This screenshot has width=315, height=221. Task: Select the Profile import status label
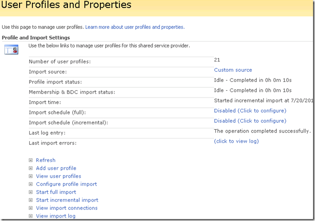(x=55, y=82)
